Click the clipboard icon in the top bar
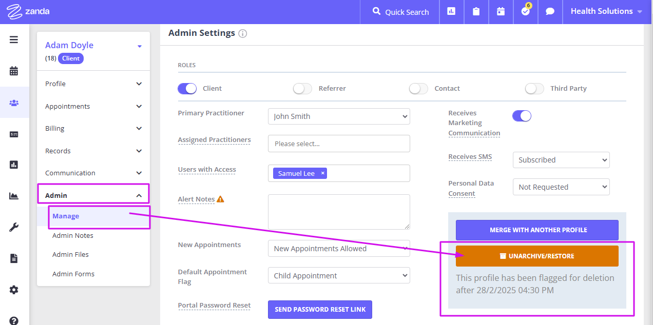Image resolution: width=653 pixels, height=325 pixels. pyautogui.click(x=476, y=12)
